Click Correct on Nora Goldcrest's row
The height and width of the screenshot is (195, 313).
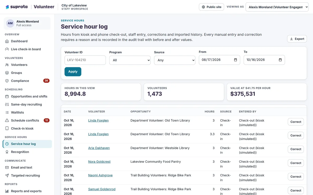point(296,163)
